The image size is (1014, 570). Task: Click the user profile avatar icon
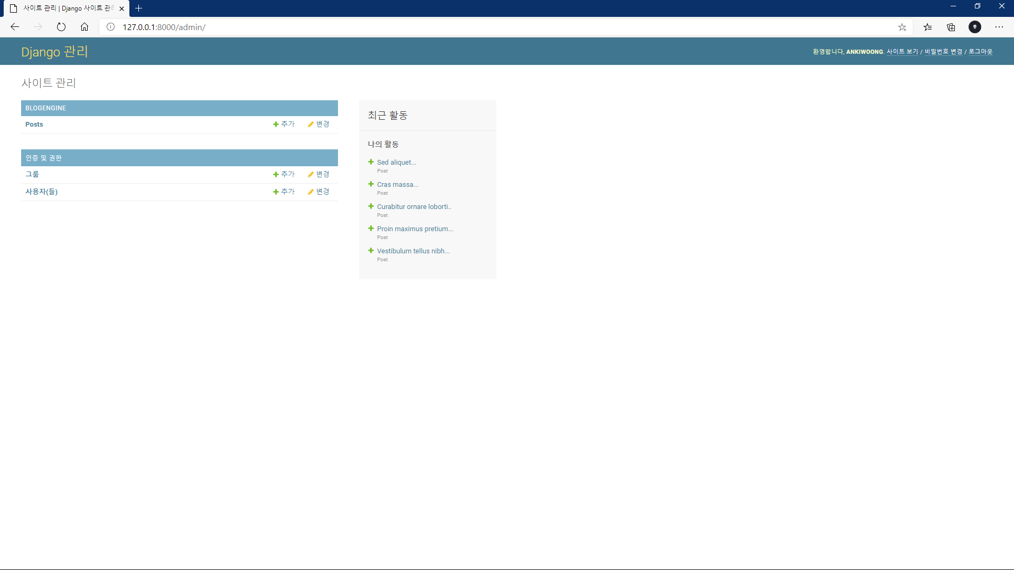pyautogui.click(x=975, y=27)
